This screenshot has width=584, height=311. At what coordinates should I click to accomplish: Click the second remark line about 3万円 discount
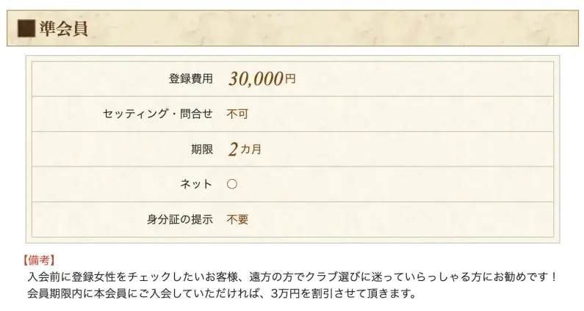[222, 293]
